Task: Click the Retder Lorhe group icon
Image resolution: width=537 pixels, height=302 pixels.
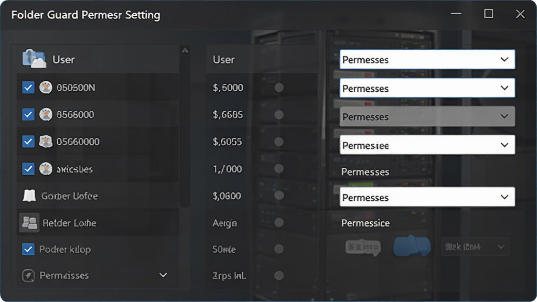Action: pyautogui.click(x=29, y=223)
